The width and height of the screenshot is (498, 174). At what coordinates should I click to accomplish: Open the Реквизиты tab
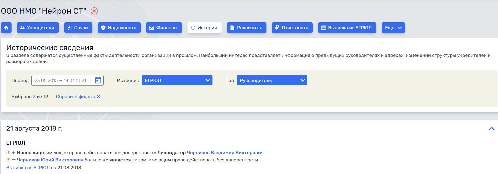pos(247,28)
